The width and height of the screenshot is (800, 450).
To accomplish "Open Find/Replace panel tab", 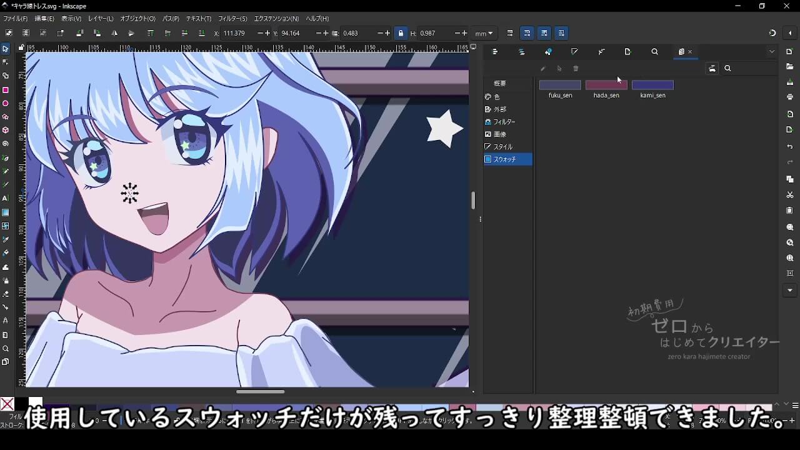I will click(654, 52).
